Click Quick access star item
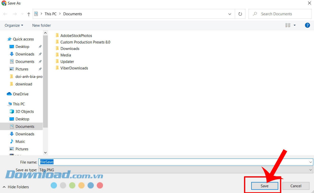Image resolution: width=314 pixels, height=193 pixels. click(x=23, y=39)
